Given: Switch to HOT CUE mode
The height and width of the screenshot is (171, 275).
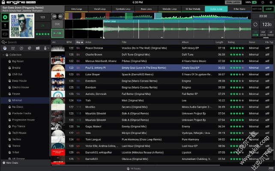Looking at the screenshot, I should (257, 9).
